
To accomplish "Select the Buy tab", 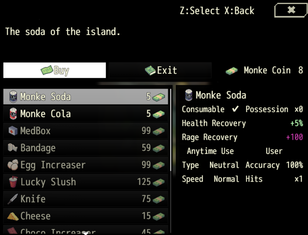I will [x=55, y=70].
